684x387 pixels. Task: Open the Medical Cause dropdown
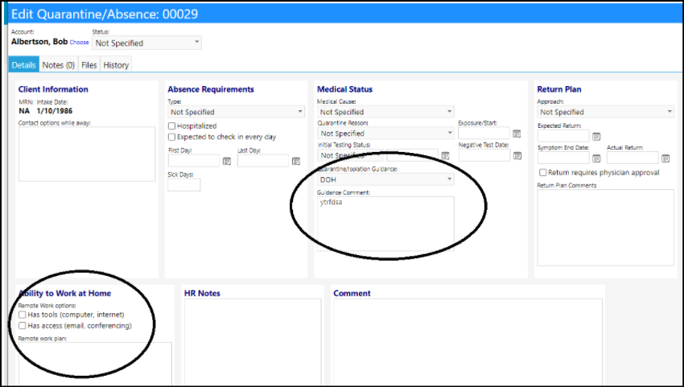coord(385,112)
